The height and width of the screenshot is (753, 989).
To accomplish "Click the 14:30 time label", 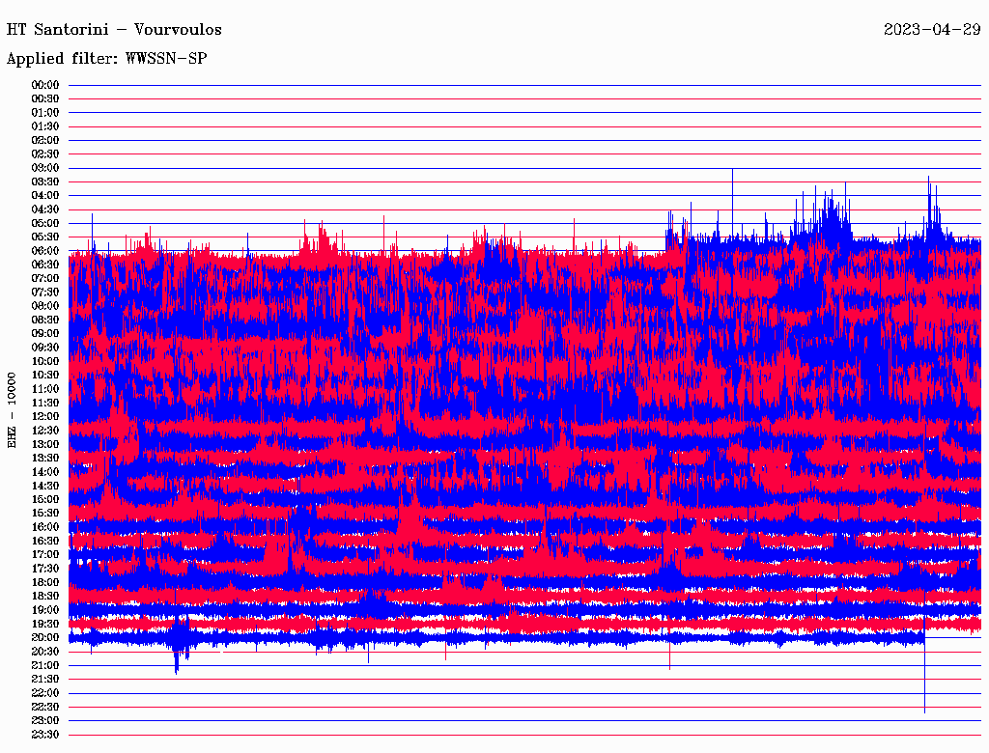I will point(45,486).
